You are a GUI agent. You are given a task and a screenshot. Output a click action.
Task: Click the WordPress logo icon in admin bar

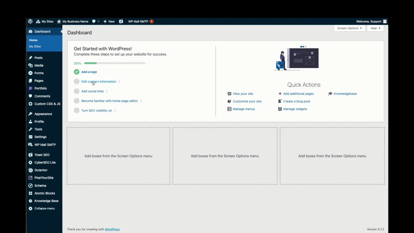[30, 21]
